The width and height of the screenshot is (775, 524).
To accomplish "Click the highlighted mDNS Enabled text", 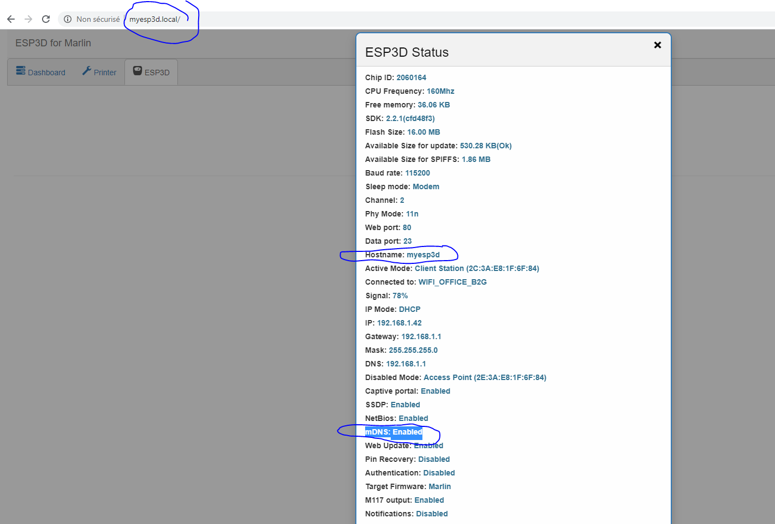I will tap(393, 431).
